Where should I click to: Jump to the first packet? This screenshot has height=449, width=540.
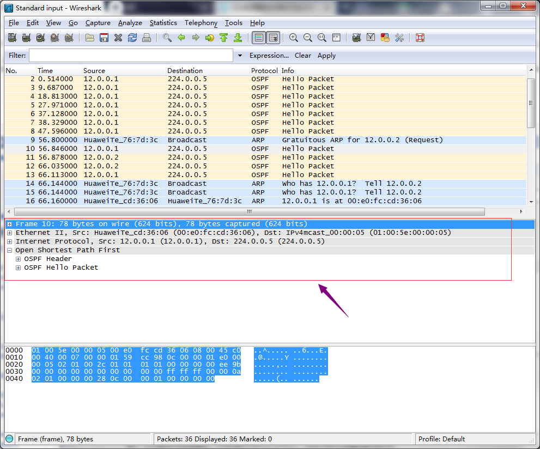[x=224, y=38]
